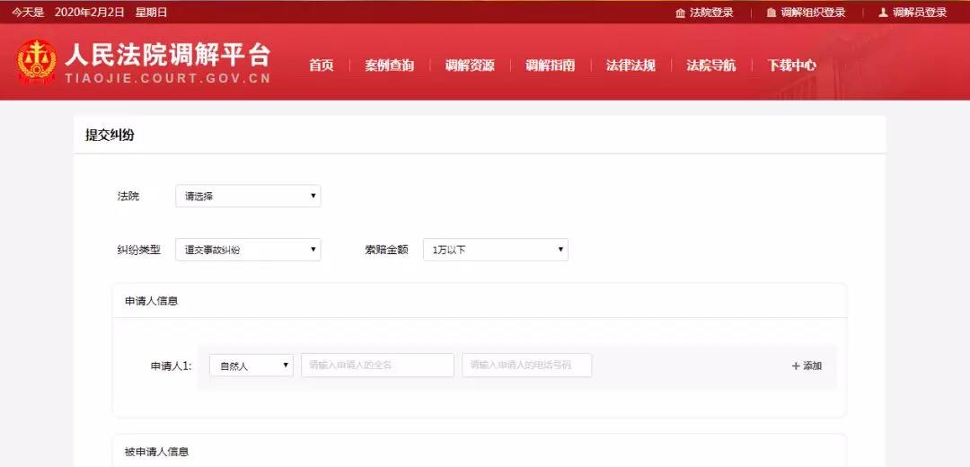Open the 自然人 applicant type dropdown
Image resolution: width=970 pixels, height=467 pixels.
(x=251, y=366)
